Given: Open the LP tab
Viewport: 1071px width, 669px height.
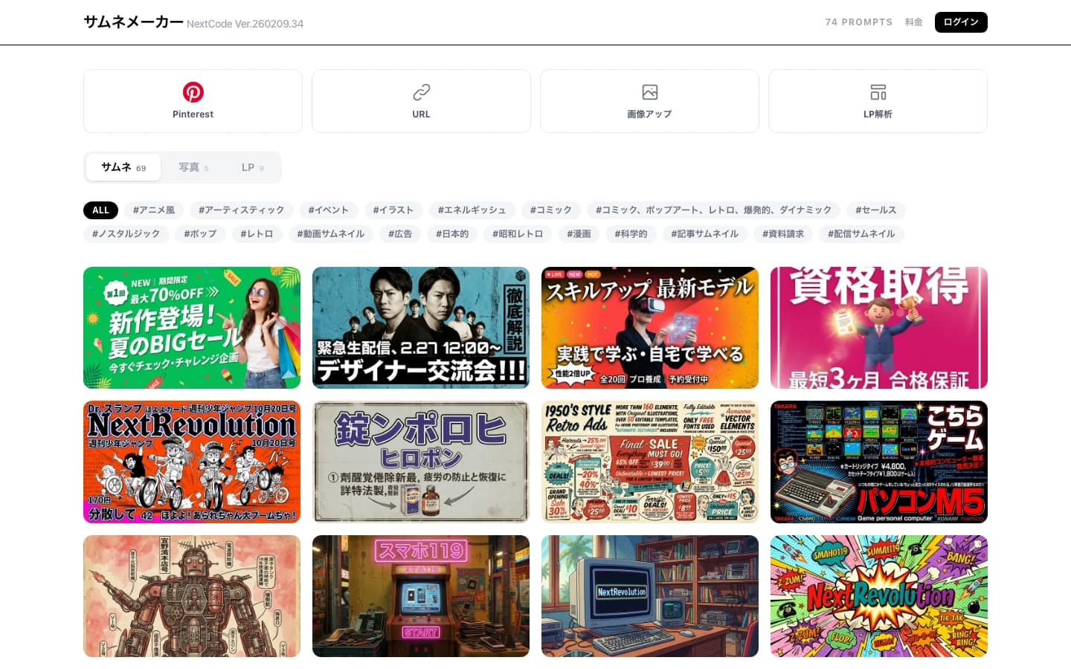Looking at the screenshot, I should [252, 167].
